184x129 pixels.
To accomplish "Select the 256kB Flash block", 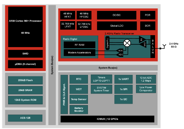I will [x=25, y=80].
